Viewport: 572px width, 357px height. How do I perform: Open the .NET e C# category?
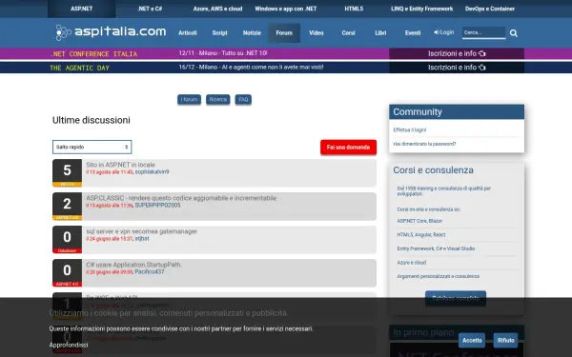pos(150,9)
